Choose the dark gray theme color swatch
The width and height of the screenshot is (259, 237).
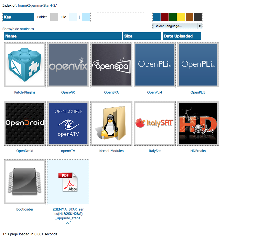198,17
